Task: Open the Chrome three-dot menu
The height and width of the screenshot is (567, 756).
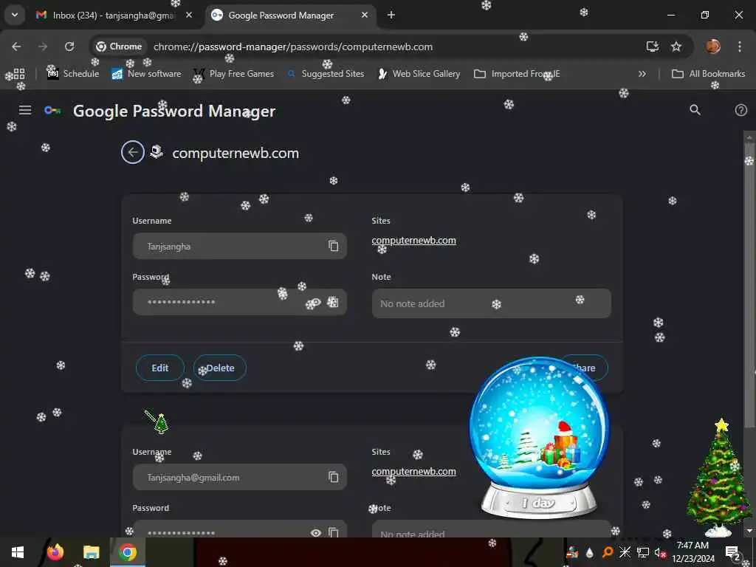Action: [739, 47]
